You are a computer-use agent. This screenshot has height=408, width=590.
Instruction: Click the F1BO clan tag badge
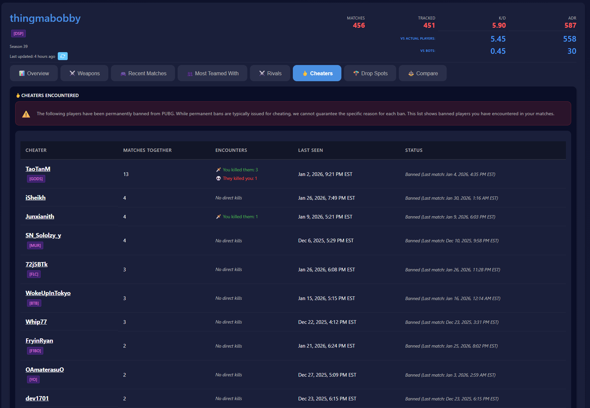(35, 351)
